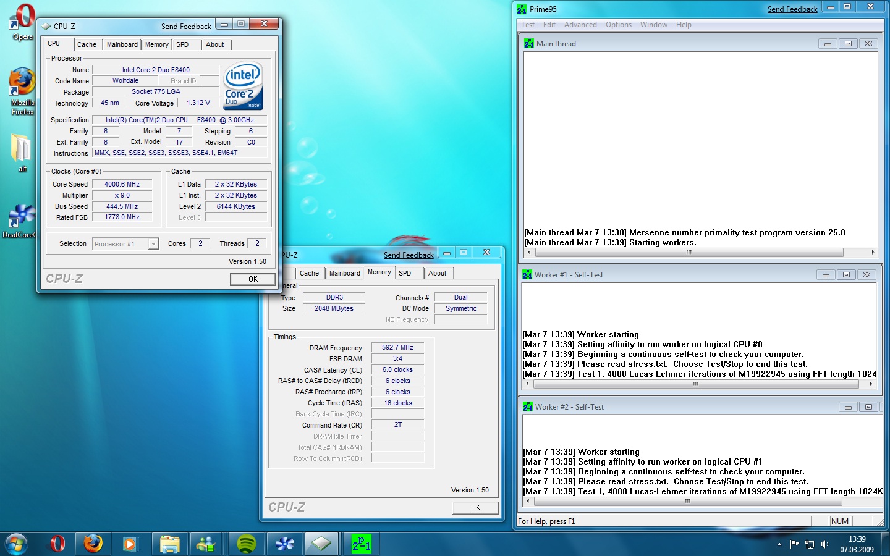
Task: Launch Firefox from the taskbar
Action: coord(93,544)
